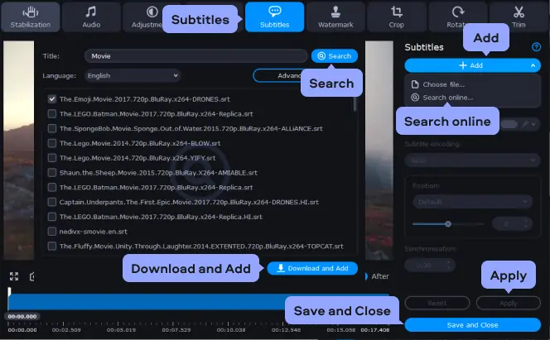Open the Subtitles tab in the toolbar

click(x=274, y=17)
